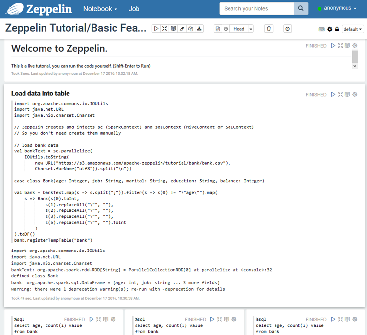Click the Zeppelin logo home link

(x=40, y=9)
